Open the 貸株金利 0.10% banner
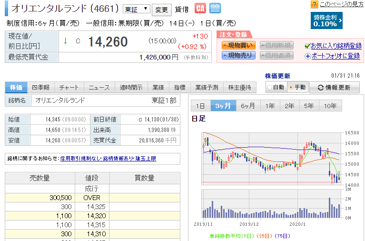The image size is (365, 241). pyautogui.click(x=326, y=20)
